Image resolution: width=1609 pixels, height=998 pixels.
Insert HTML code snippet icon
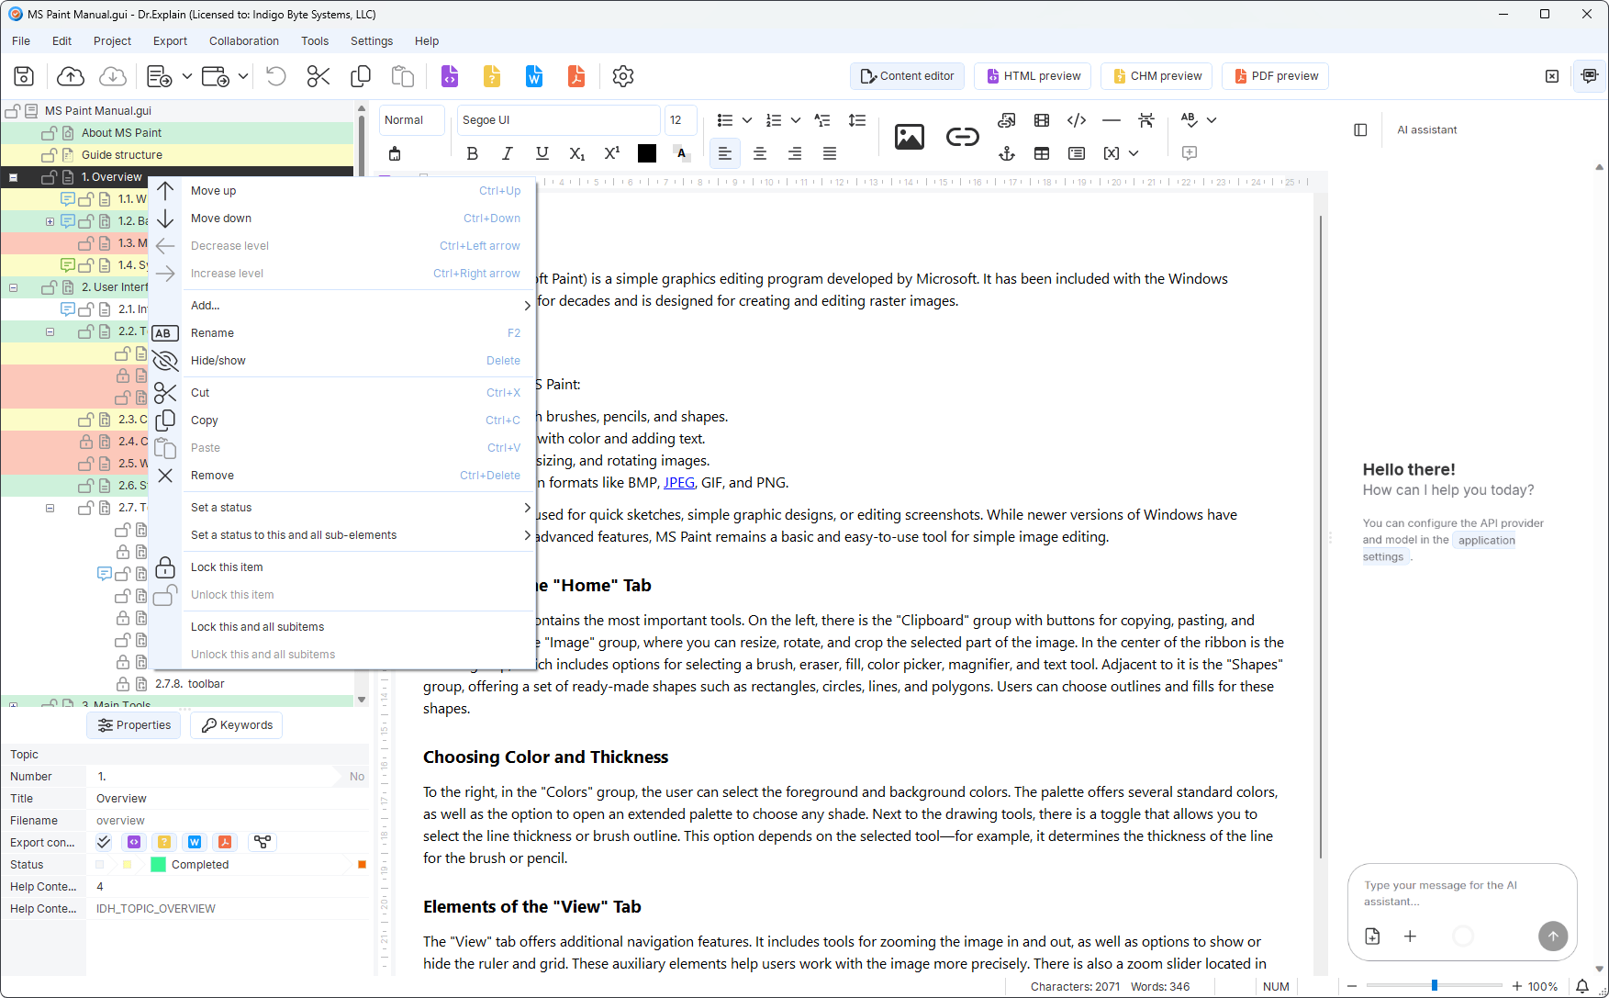1077,120
